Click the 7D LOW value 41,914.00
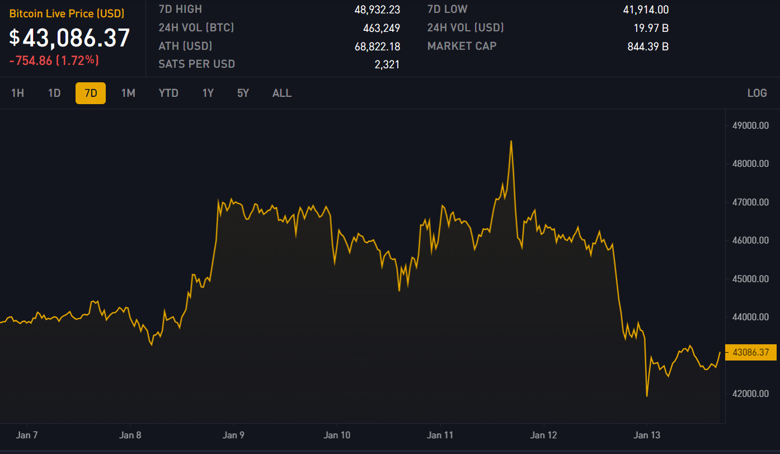Viewport: 780px width, 454px height. (646, 10)
